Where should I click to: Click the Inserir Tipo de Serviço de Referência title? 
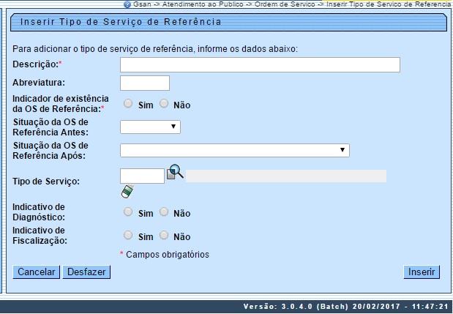(121, 22)
